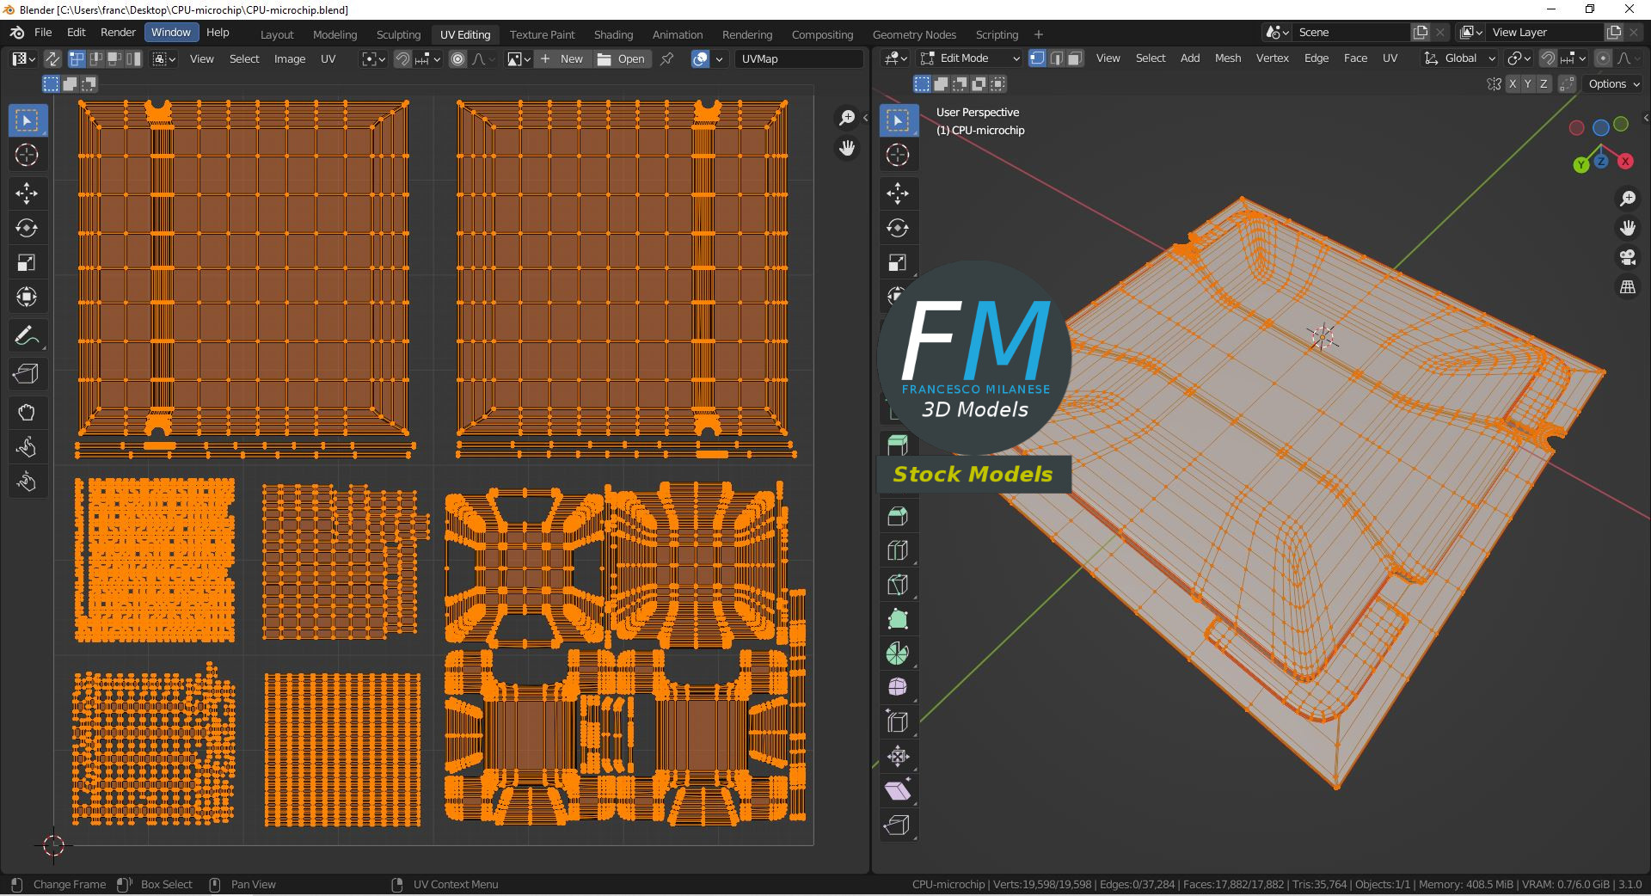This screenshot has height=896, width=1651.
Task: Click the camera view gizmo in 3D viewport
Action: 1628,257
